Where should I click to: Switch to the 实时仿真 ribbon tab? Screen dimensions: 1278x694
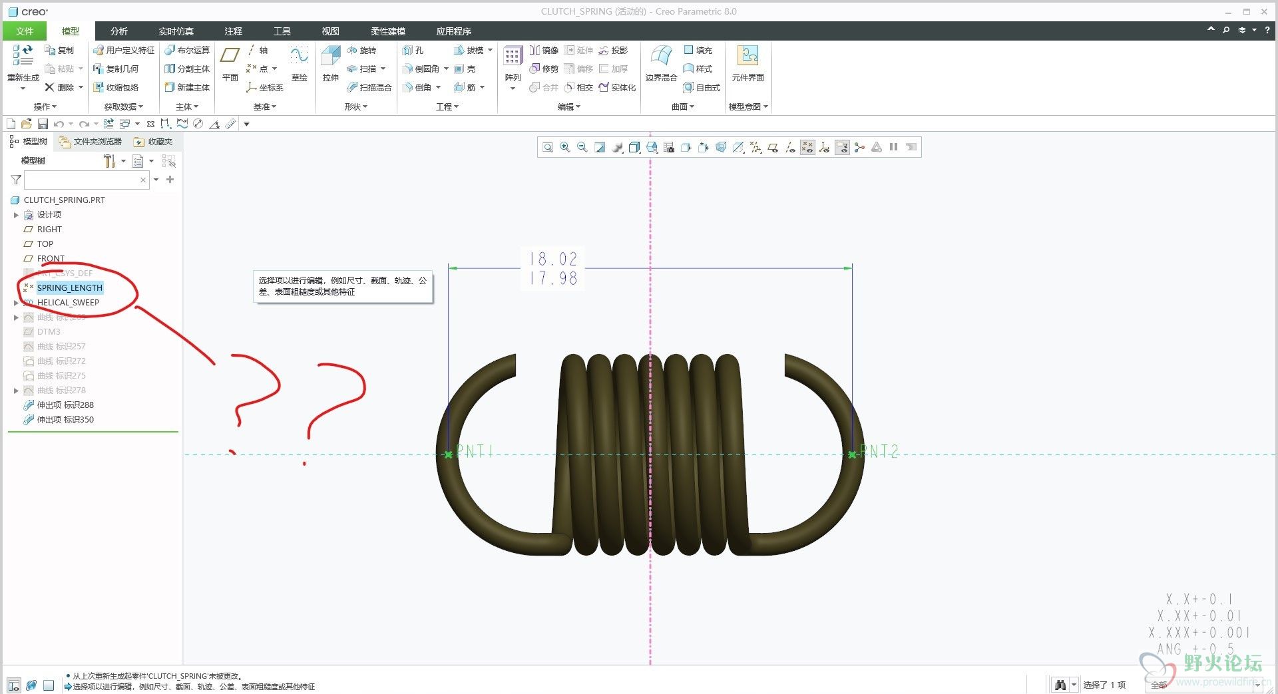pos(176,31)
